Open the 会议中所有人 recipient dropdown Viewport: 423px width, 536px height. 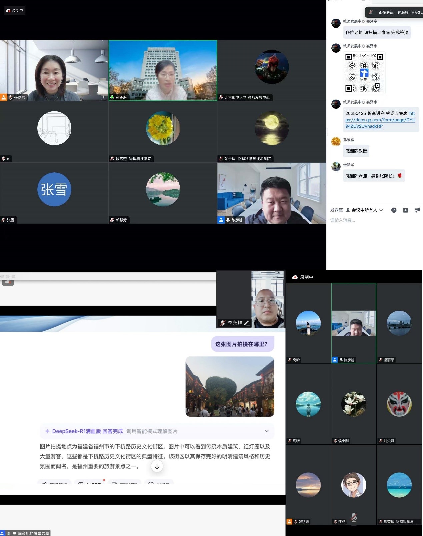point(364,210)
